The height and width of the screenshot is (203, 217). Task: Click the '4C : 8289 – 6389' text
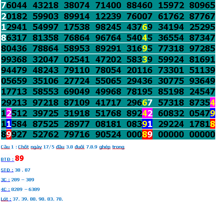(20, 190)
